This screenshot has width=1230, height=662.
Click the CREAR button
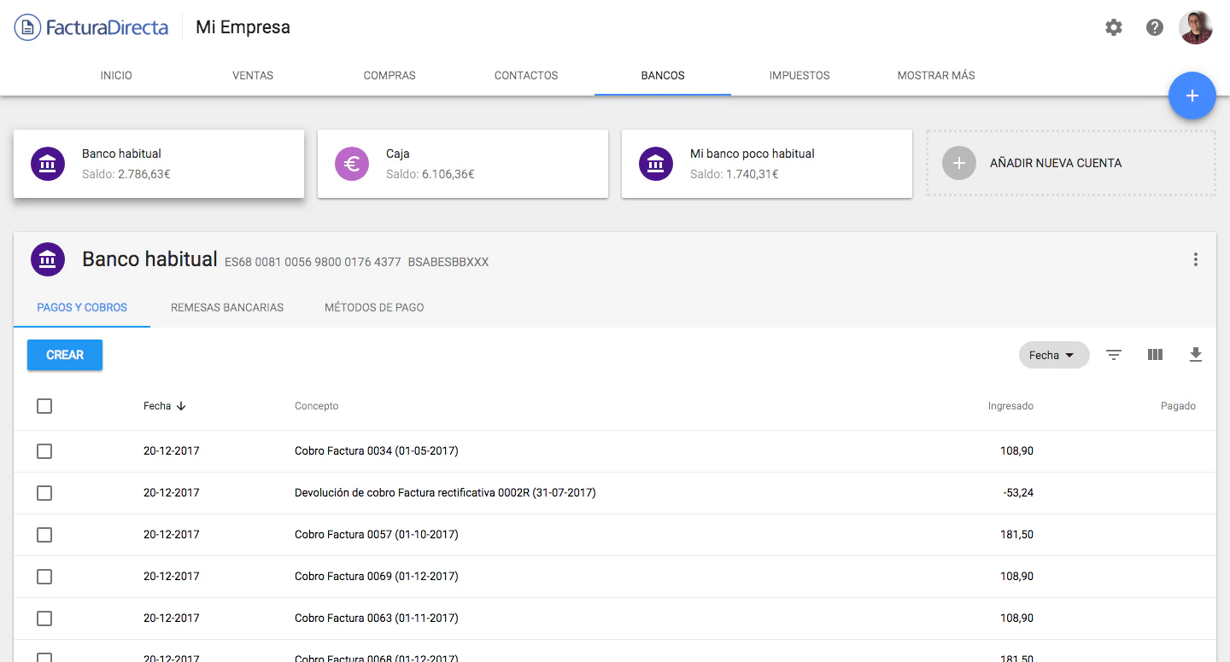tap(65, 355)
